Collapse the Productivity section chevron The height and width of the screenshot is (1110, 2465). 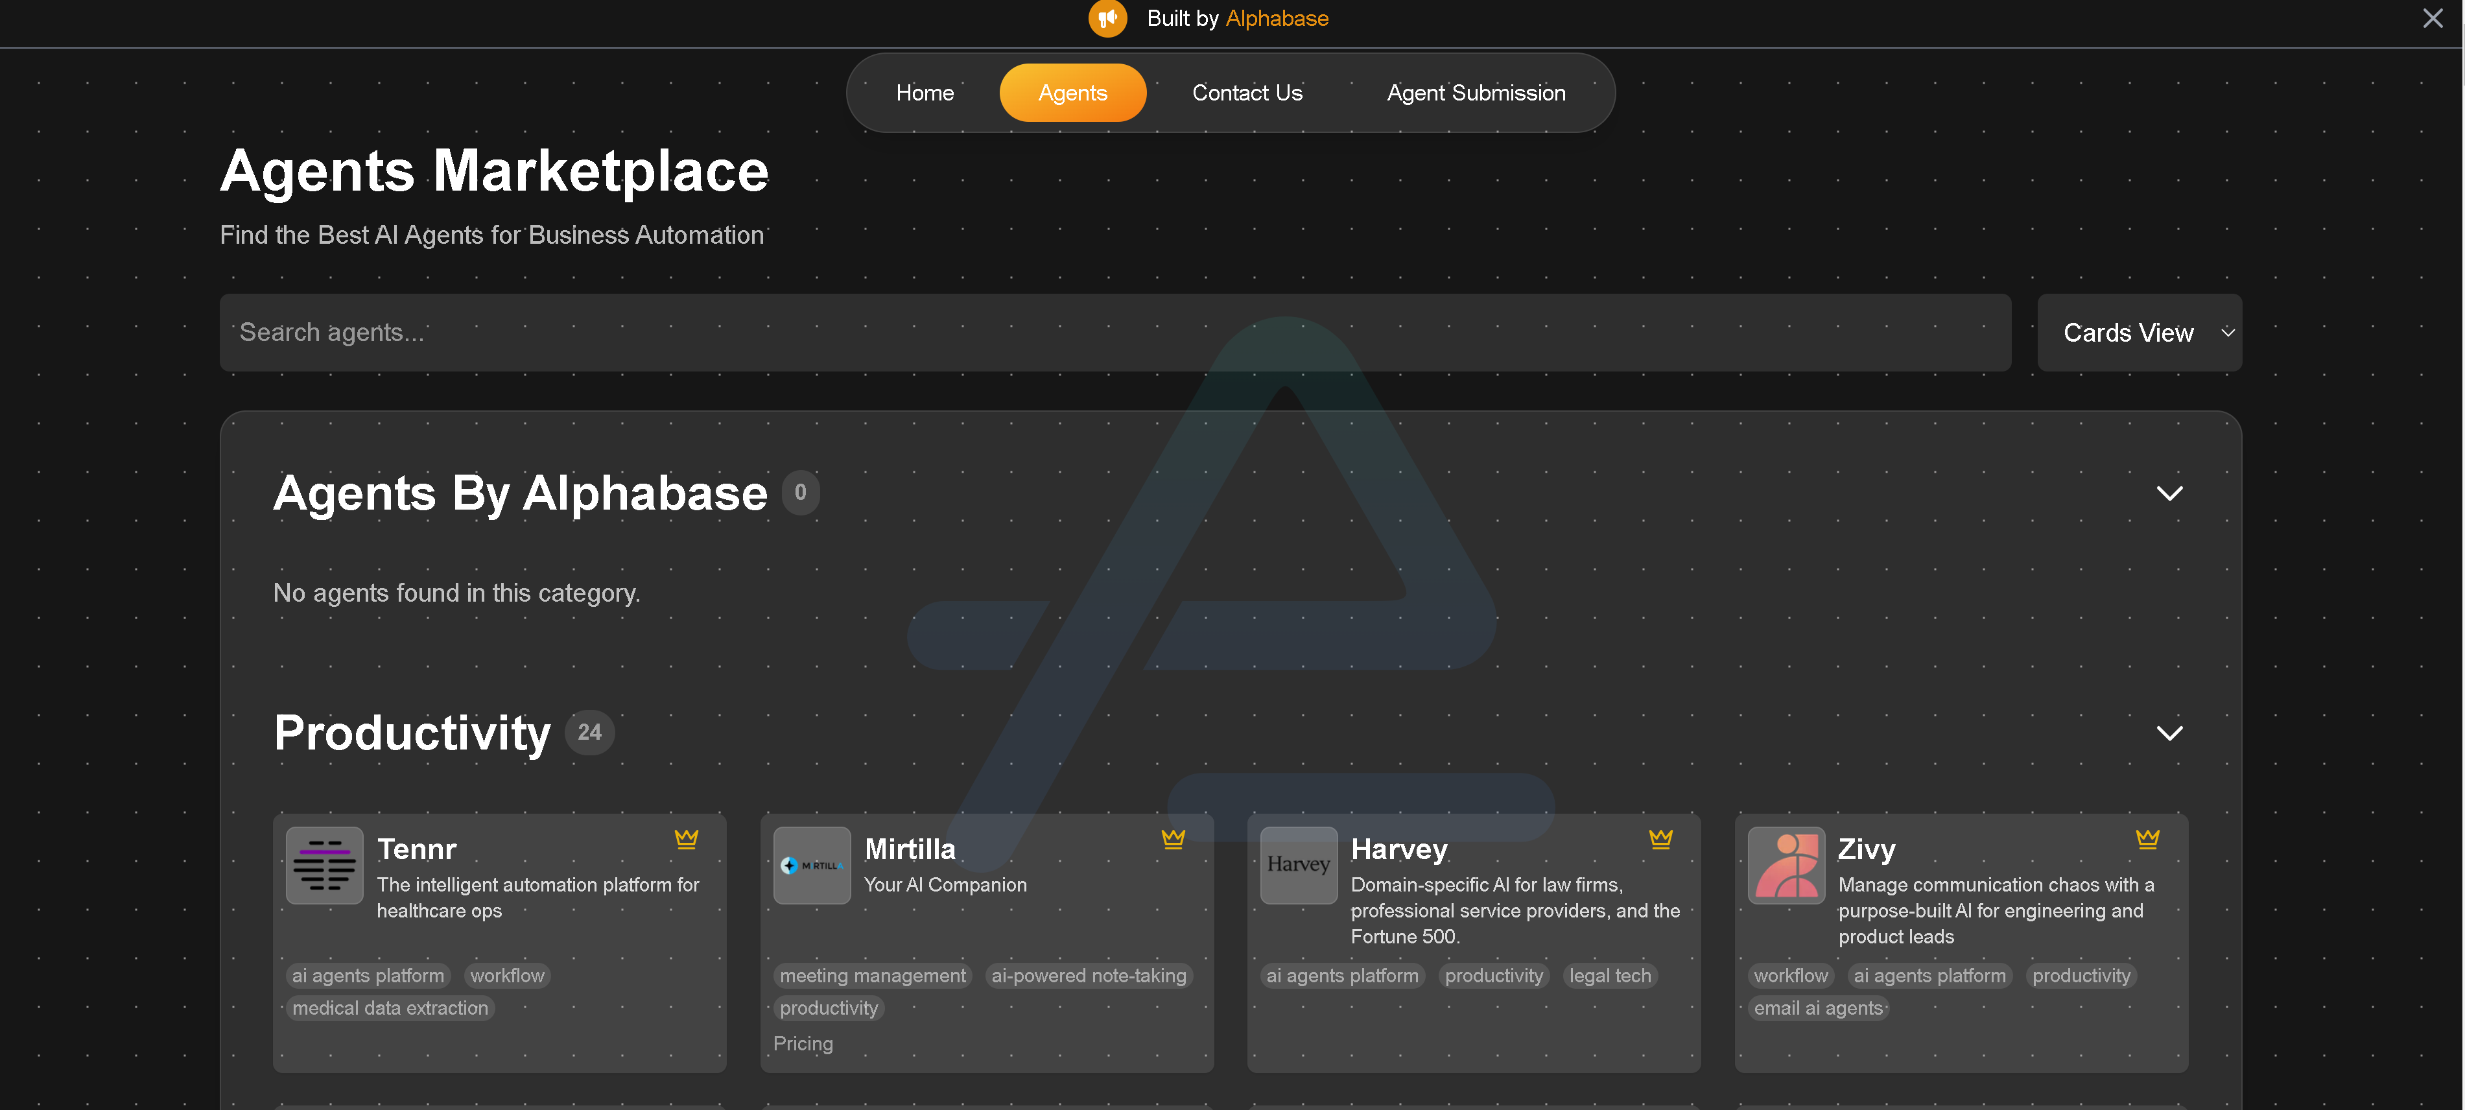coord(2169,733)
